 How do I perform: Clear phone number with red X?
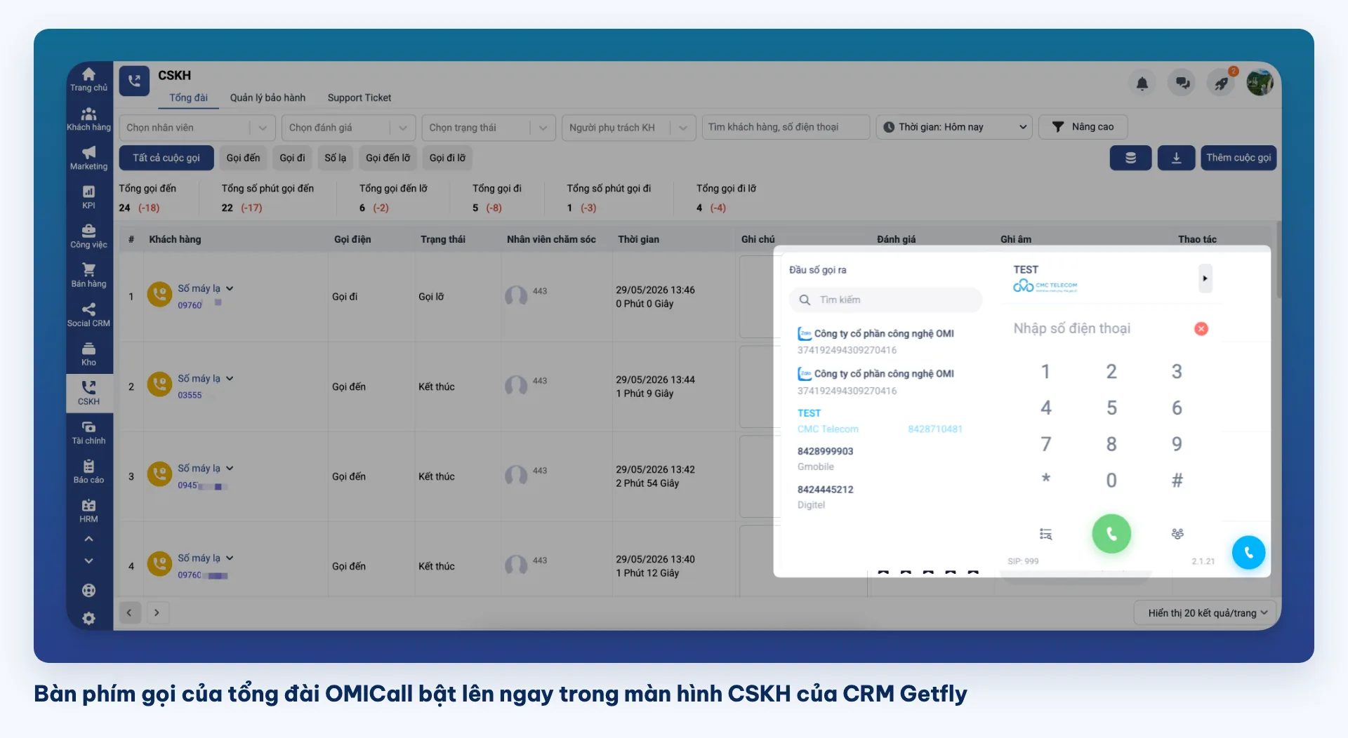click(1201, 328)
